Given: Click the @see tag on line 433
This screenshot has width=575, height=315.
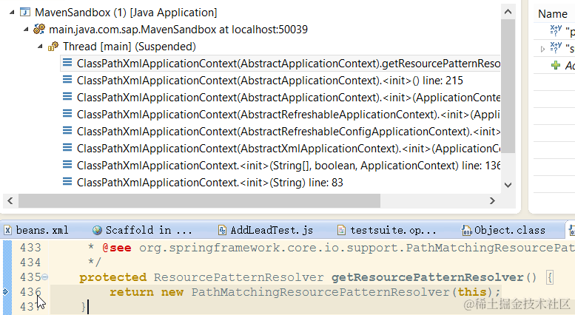Looking at the screenshot, I should coord(117,248).
